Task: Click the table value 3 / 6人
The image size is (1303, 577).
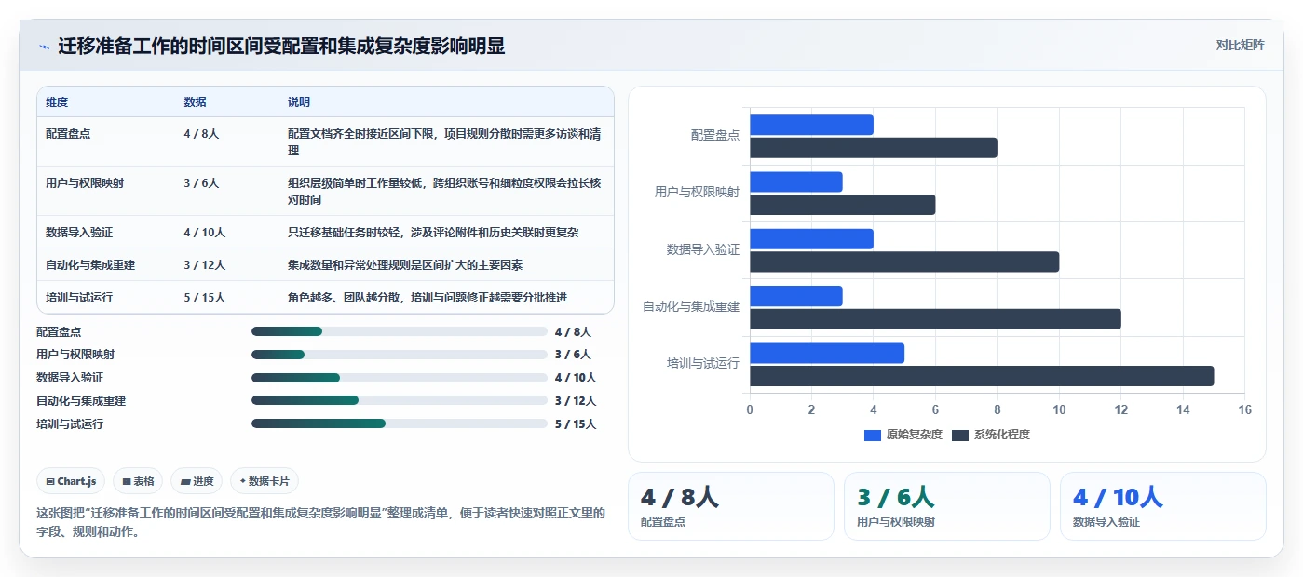Action: click(201, 183)
